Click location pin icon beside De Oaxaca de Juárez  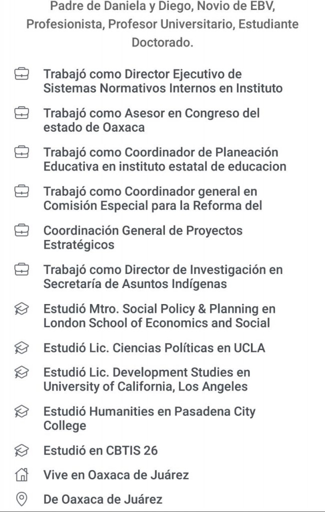21,499
